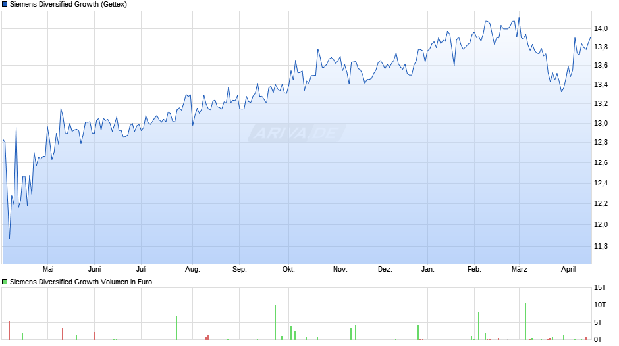Click the 0T volume axis value
The width and height of the screenshot is (619, 346).
[x=599, y=339]
